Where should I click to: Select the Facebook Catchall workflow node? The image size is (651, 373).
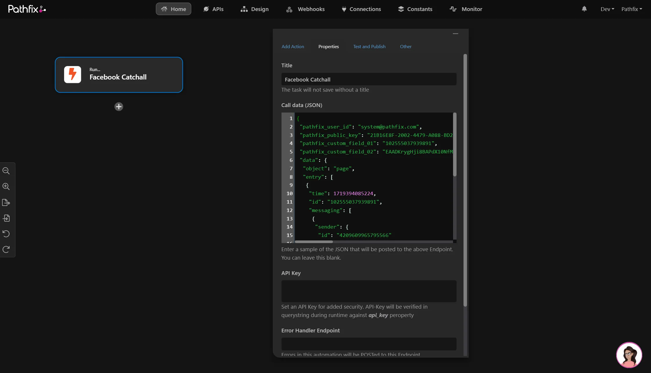tap(119, 75)
